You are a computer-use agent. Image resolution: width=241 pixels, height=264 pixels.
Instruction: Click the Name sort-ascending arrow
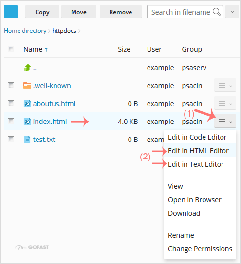[x=46, y=50]
